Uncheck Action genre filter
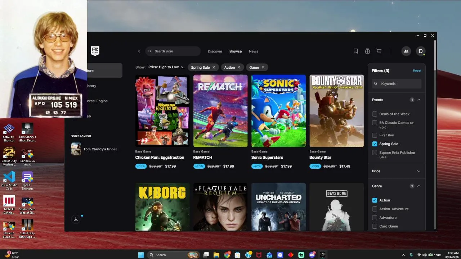461x259 pixels. [x=375, y=200]
